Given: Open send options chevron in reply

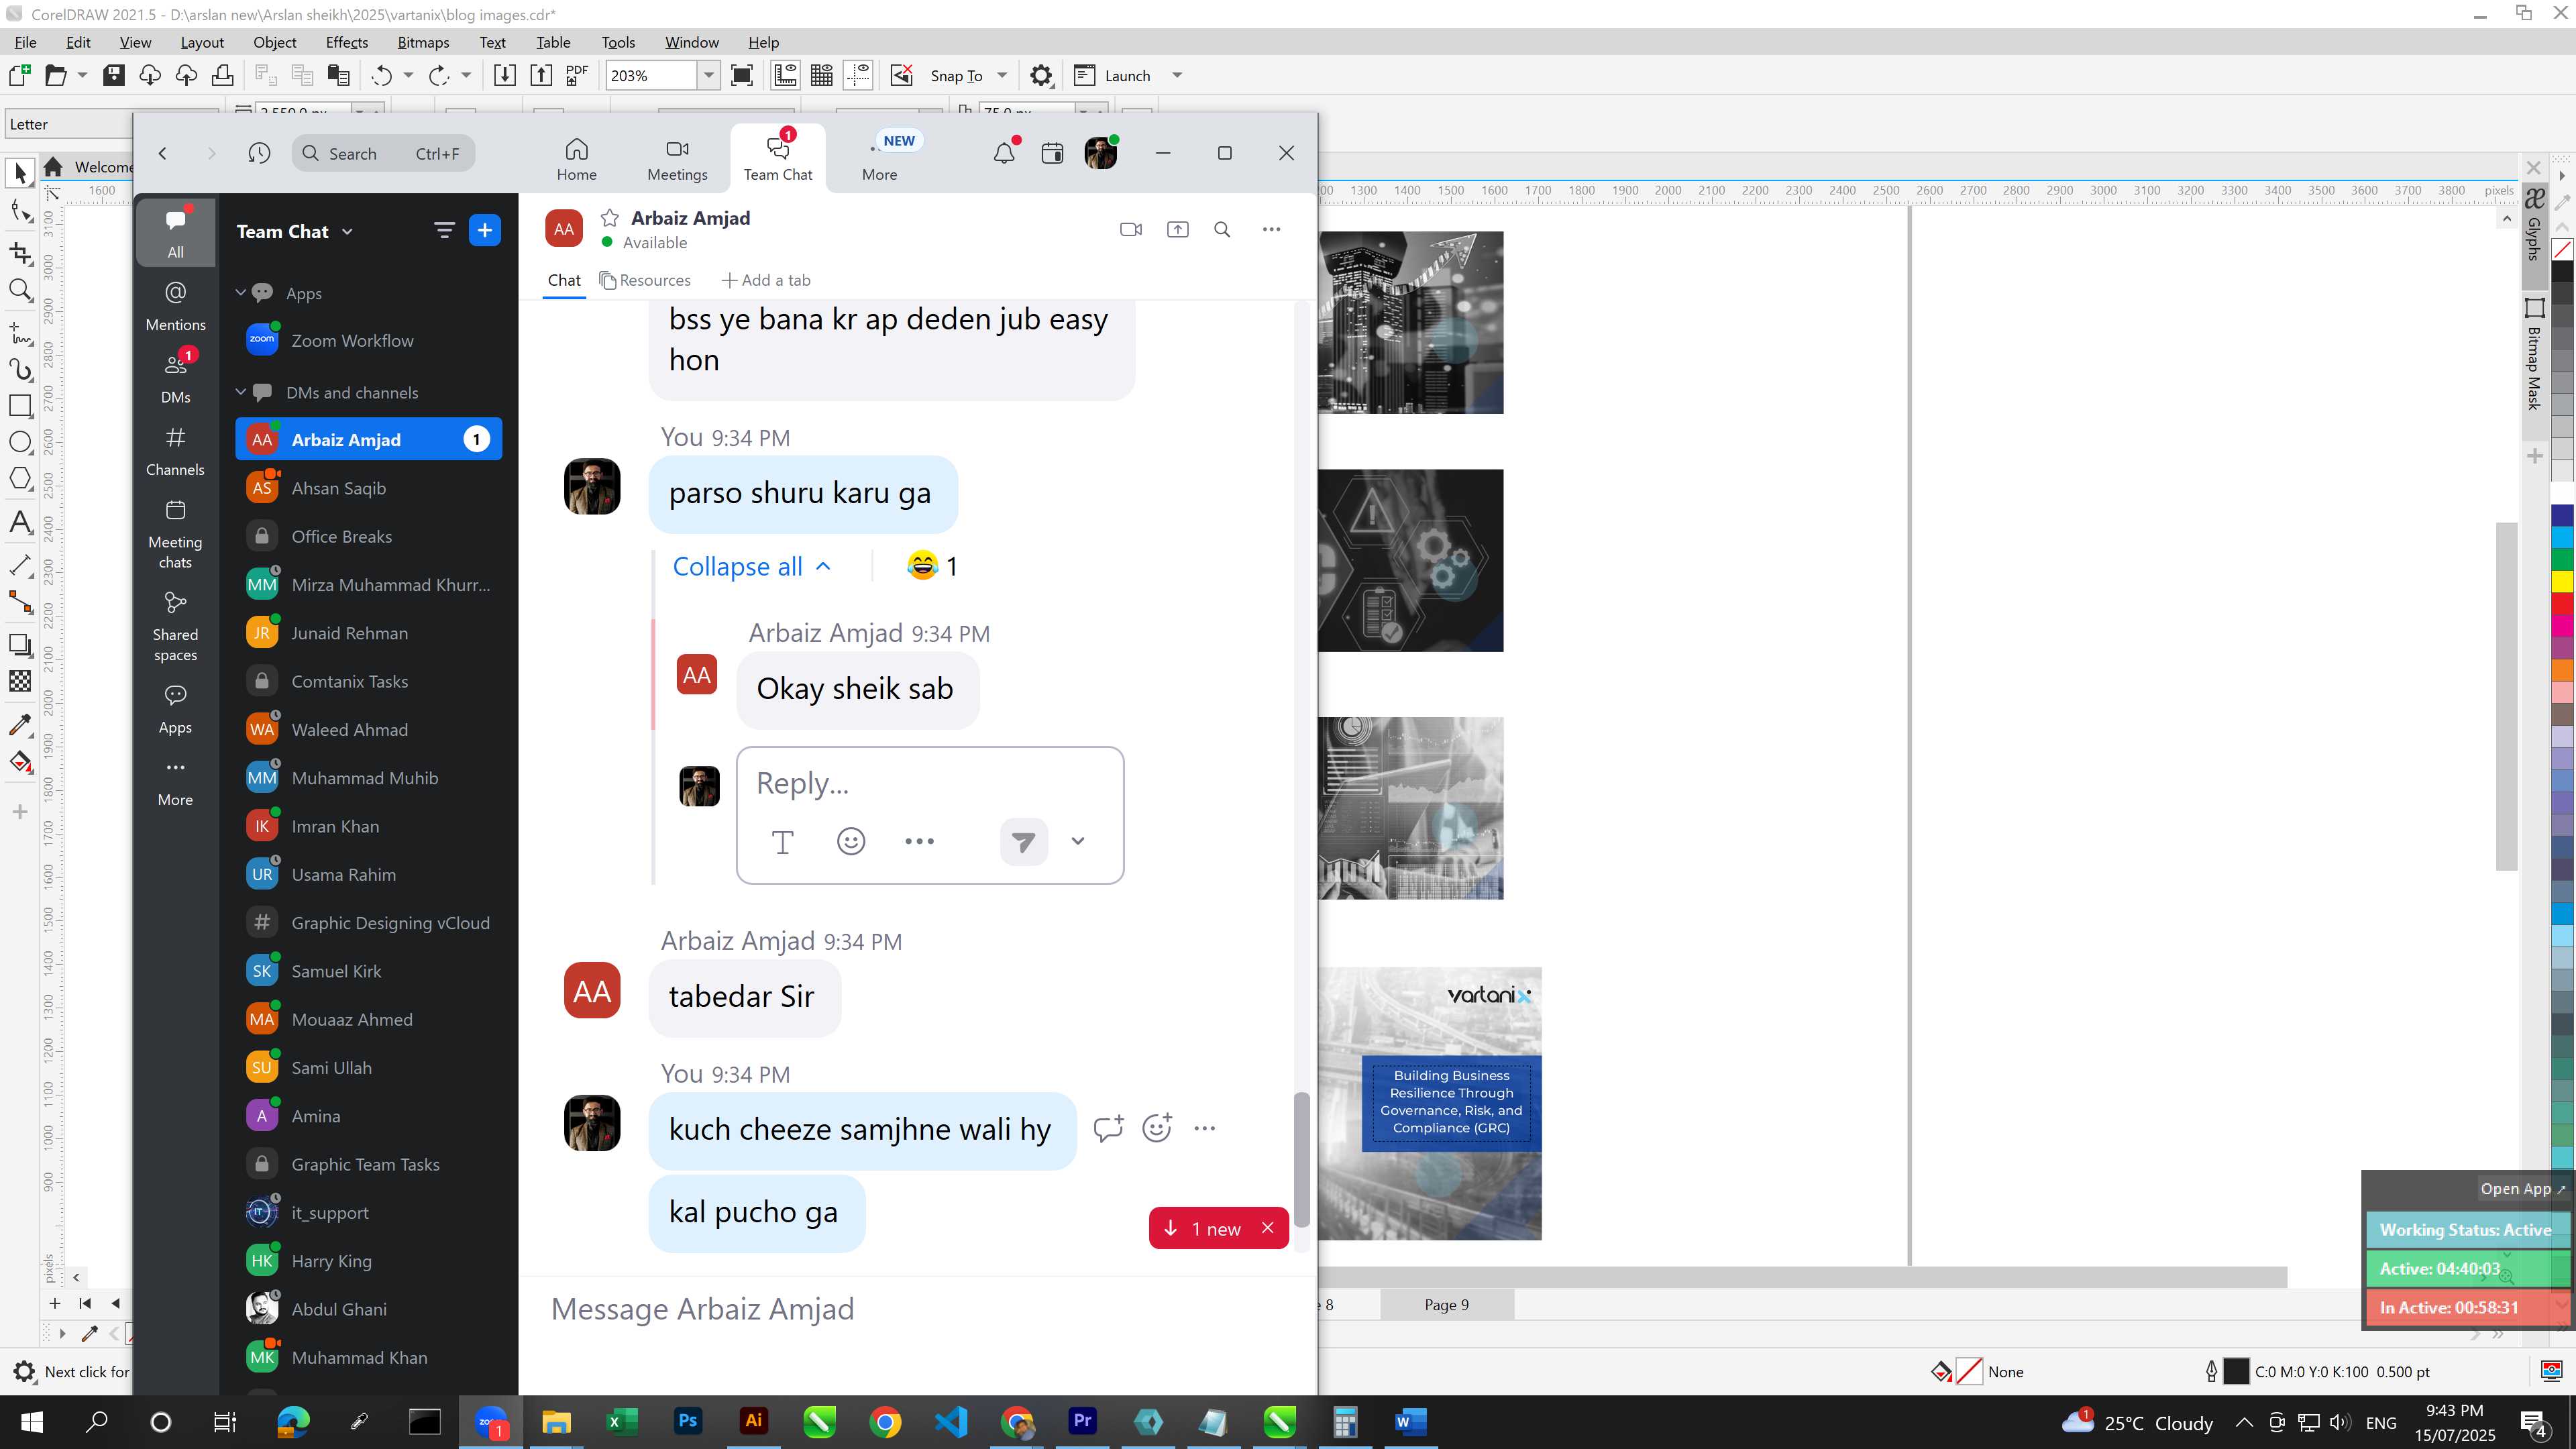Looking at the screenshot, I should (1077, 841).
